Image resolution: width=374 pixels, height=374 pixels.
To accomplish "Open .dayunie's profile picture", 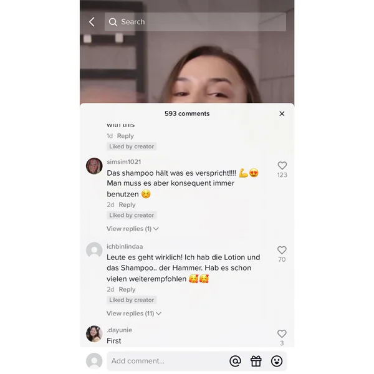I will [94, 334].
